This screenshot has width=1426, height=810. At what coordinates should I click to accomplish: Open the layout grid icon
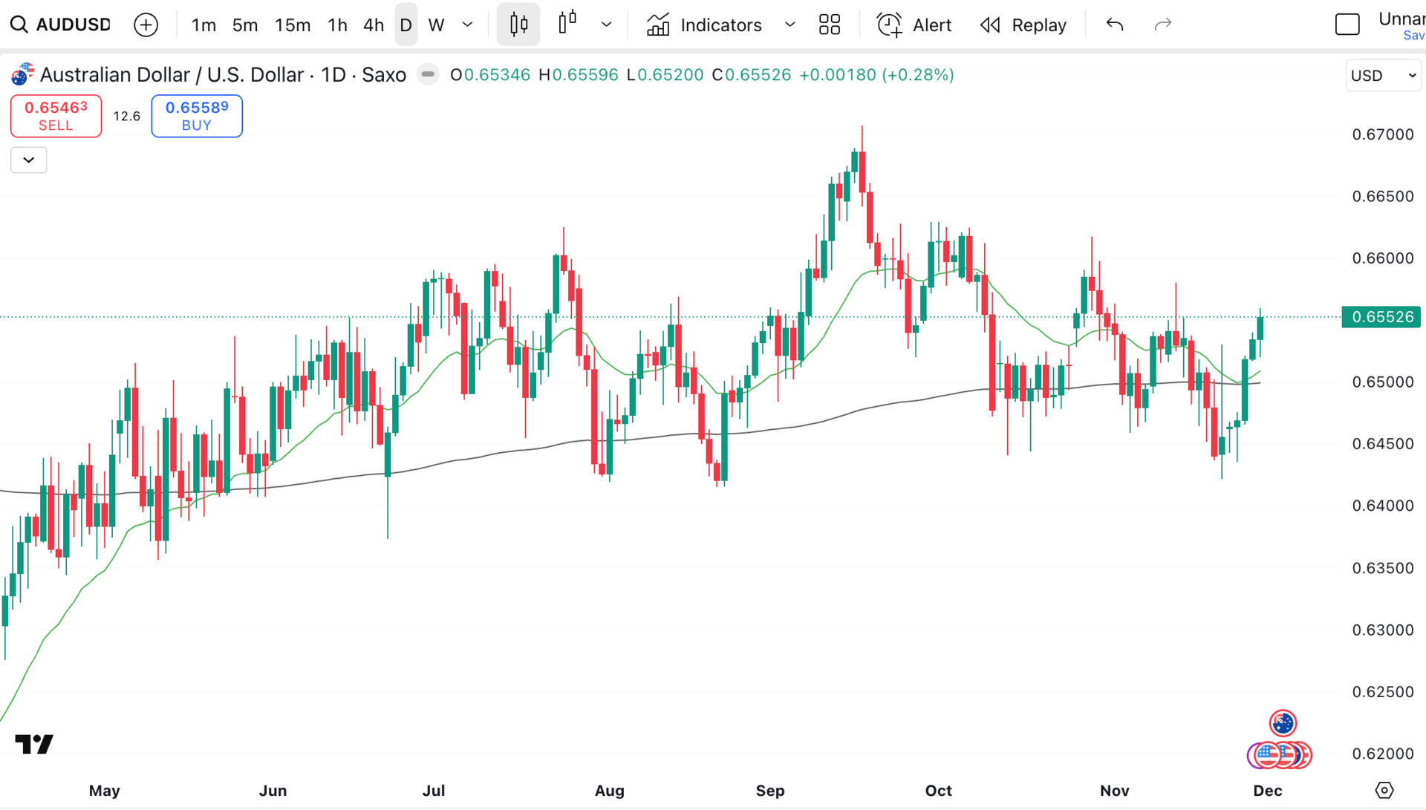(x=829, y=25)
